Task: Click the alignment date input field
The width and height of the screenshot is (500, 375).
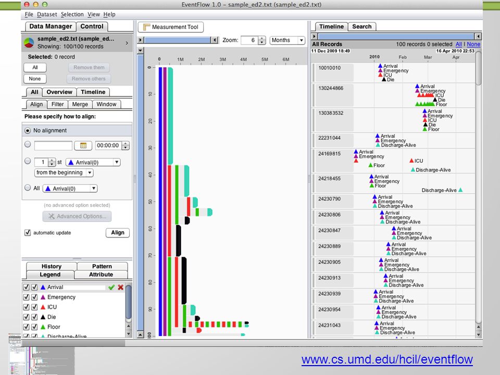Action: click(53, 146)
